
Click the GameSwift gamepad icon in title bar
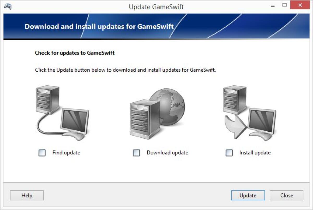[8, 5]
